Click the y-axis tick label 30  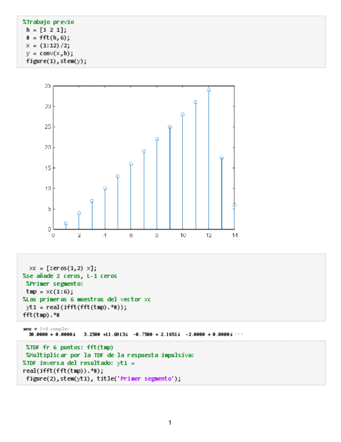pos(47,106)
